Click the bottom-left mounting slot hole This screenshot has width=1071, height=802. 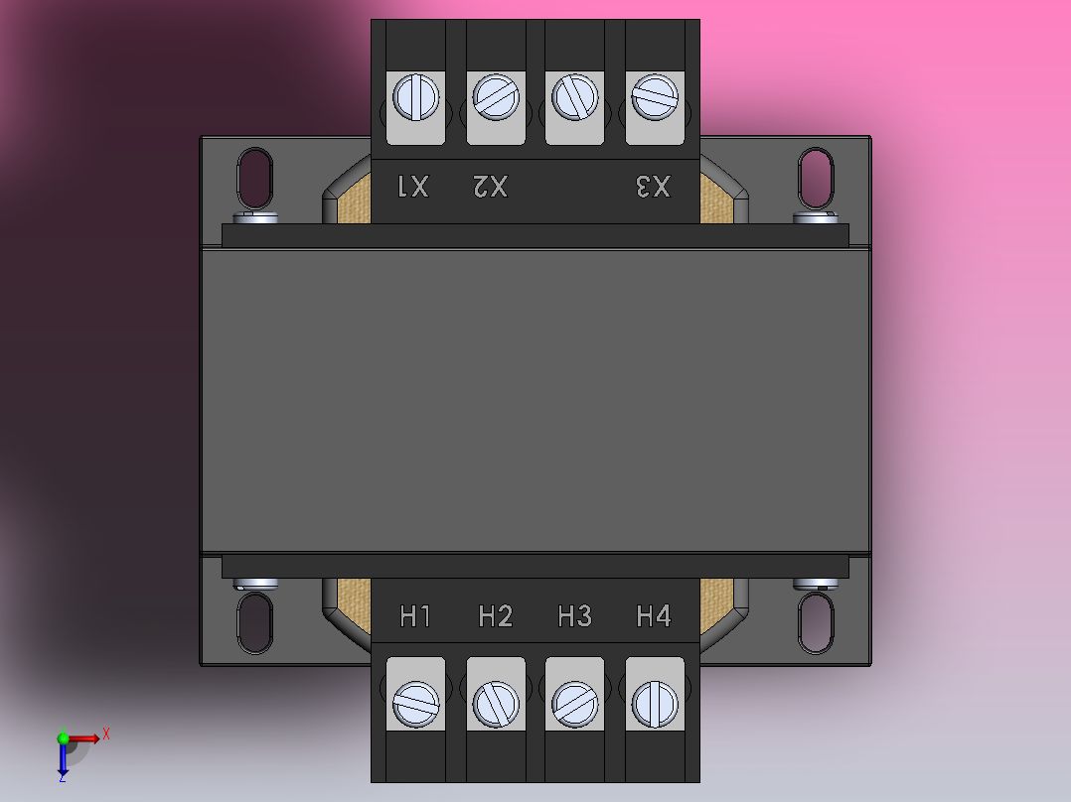[254, 623]
